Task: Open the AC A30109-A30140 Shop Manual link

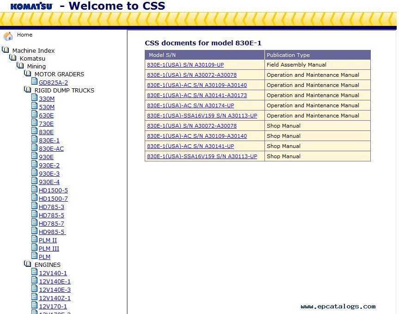Action: click(197, 136)
